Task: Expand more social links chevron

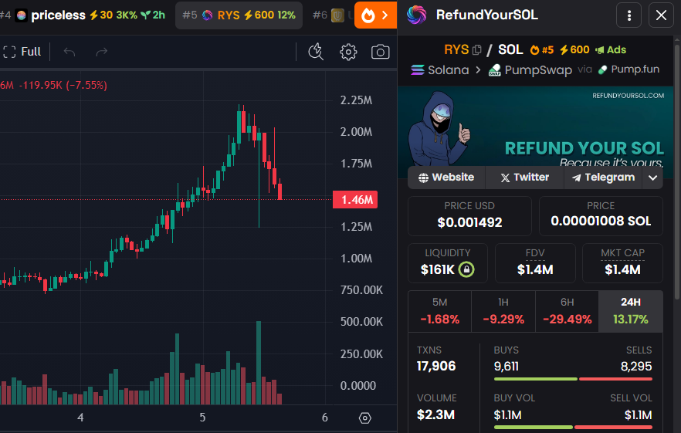Action: (x=652, y=178)
